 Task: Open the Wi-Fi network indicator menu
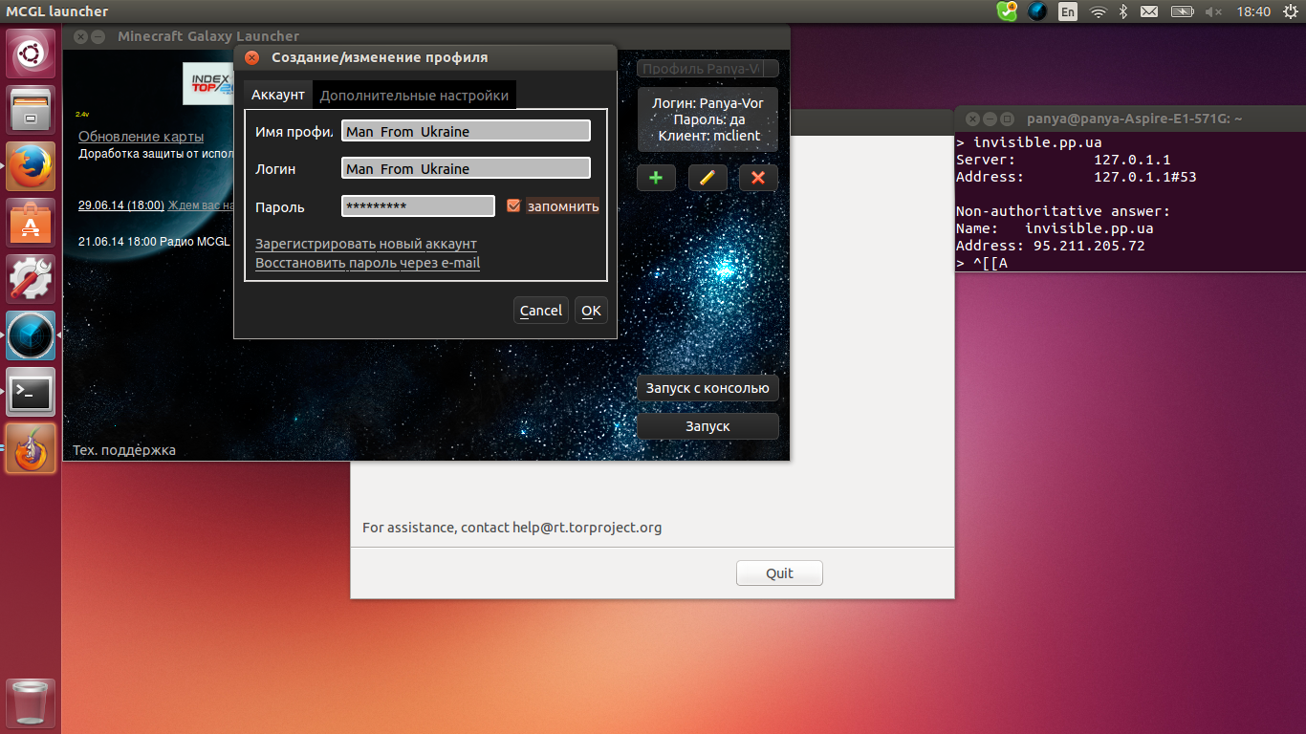[1098, 11]
